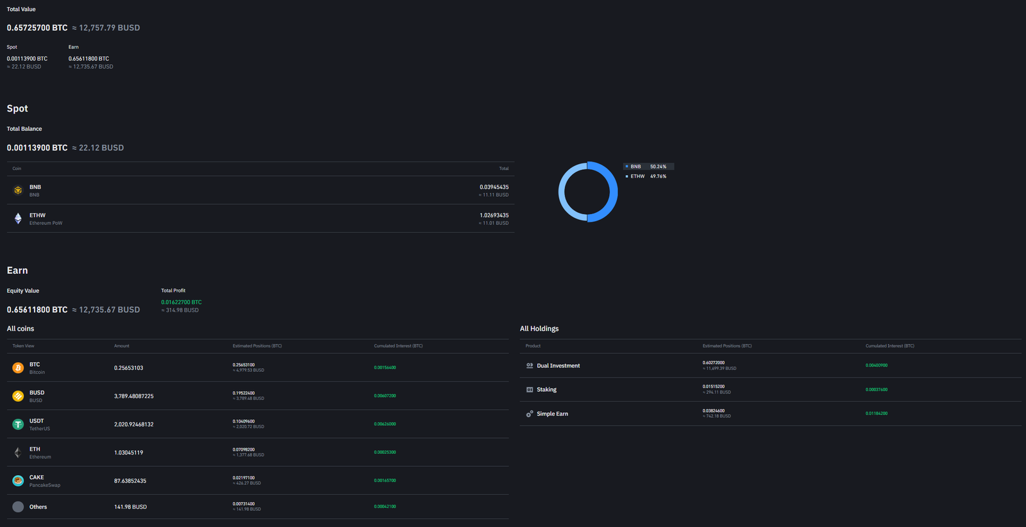Open the Simple Earn holdings label
The image size is (1026, 527).
click(552, 414)
